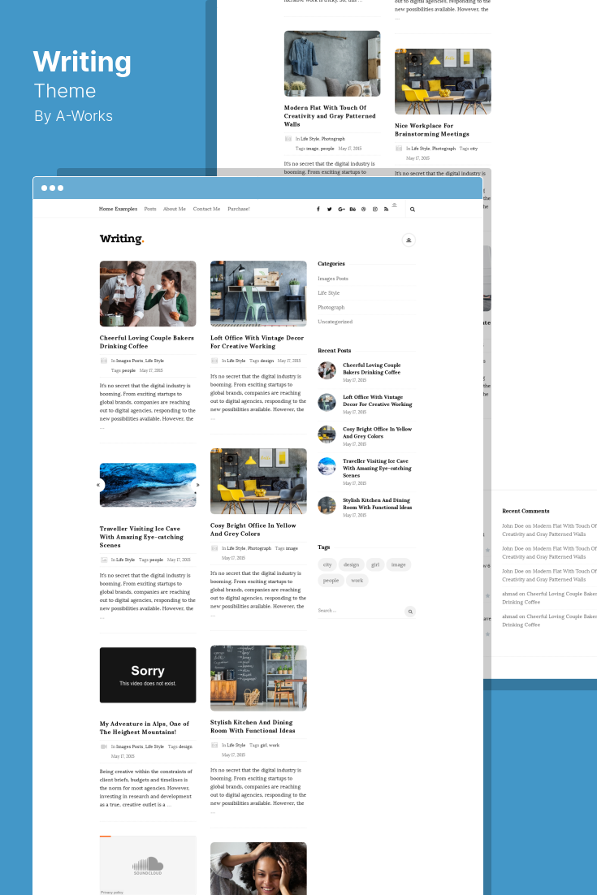The image size is (597, 895).
Task: Open recent post Loft Office in sidebar
Action: pos(377,400)
